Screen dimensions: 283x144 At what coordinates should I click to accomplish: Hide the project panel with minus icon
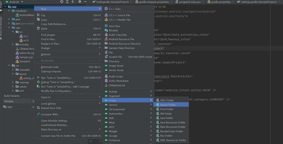[x=85, y=2]
